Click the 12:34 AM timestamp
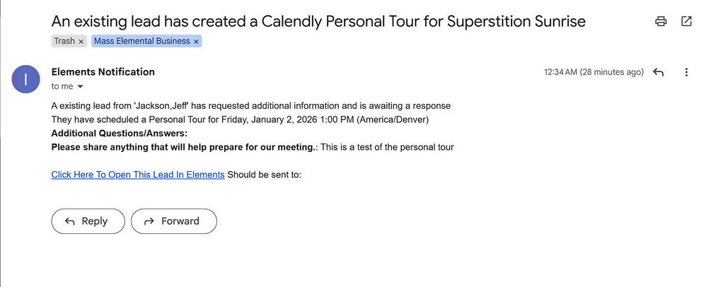This screenshot has width=701, height=287. [x=593, y=72]
